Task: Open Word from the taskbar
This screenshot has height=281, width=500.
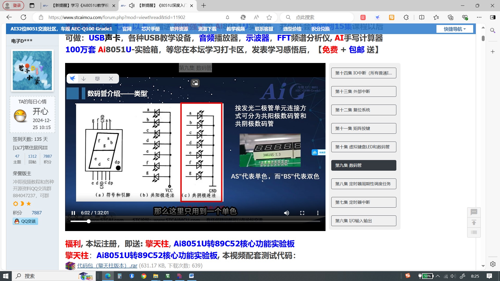Action: (191, 276)
